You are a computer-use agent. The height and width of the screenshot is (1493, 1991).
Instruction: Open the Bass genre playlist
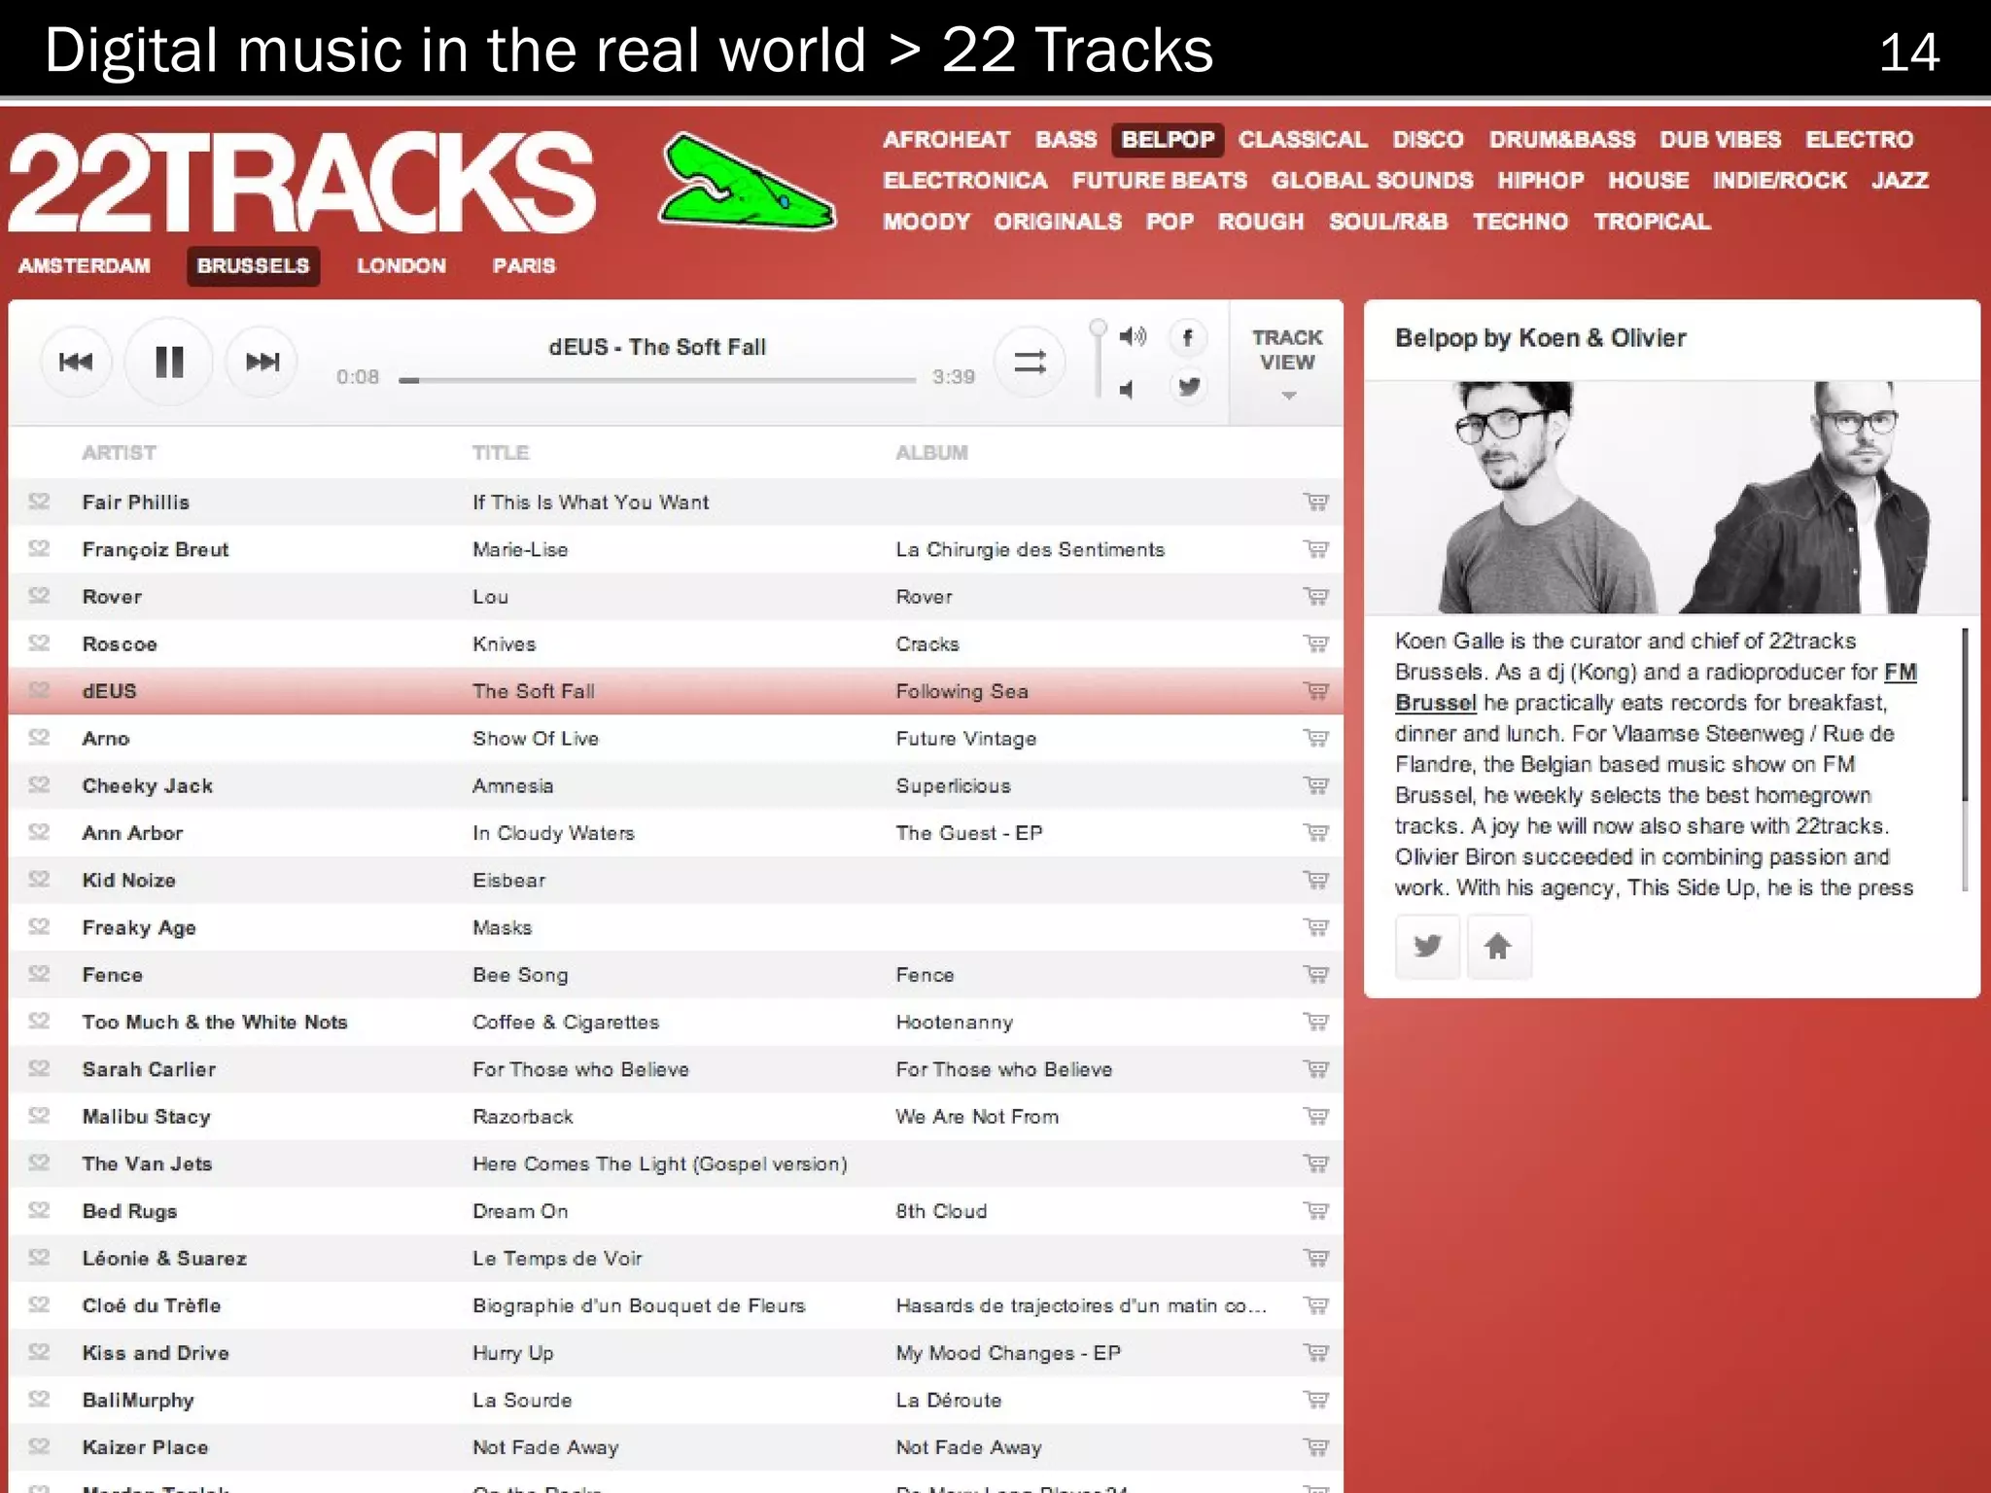(x=1065, y=139)
